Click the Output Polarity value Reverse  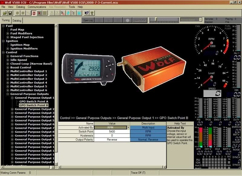[112, 140]
